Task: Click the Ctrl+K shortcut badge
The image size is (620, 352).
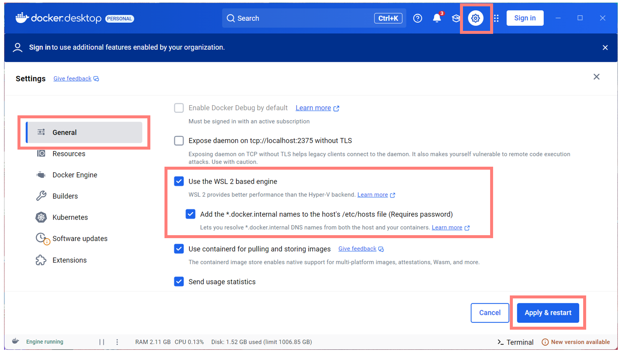Action: [x=388, y=18]
